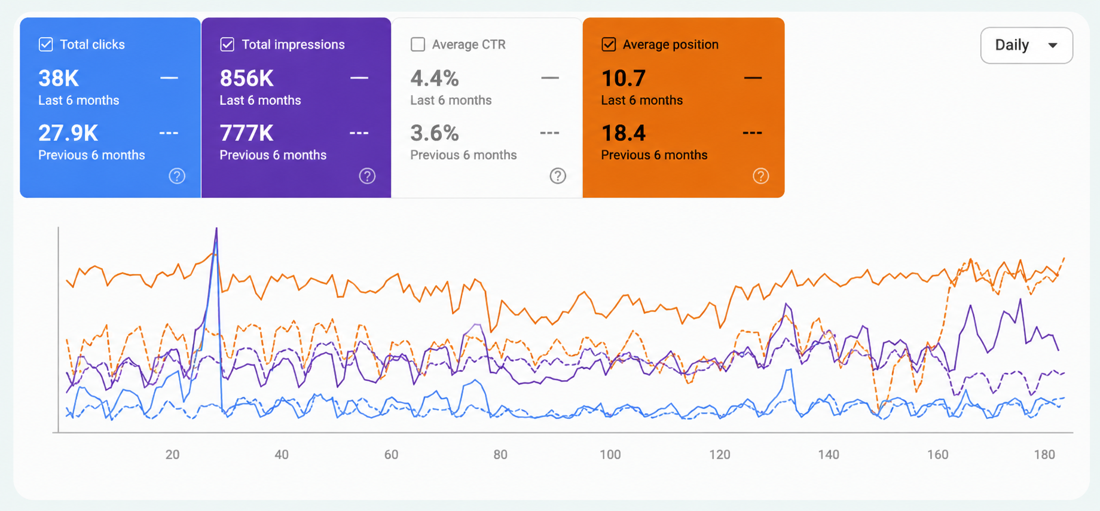1100x511 pixels.
Task: Click the dashed legend mark beside 18.4
Action: pyautogui.click(x=752, y=133)
